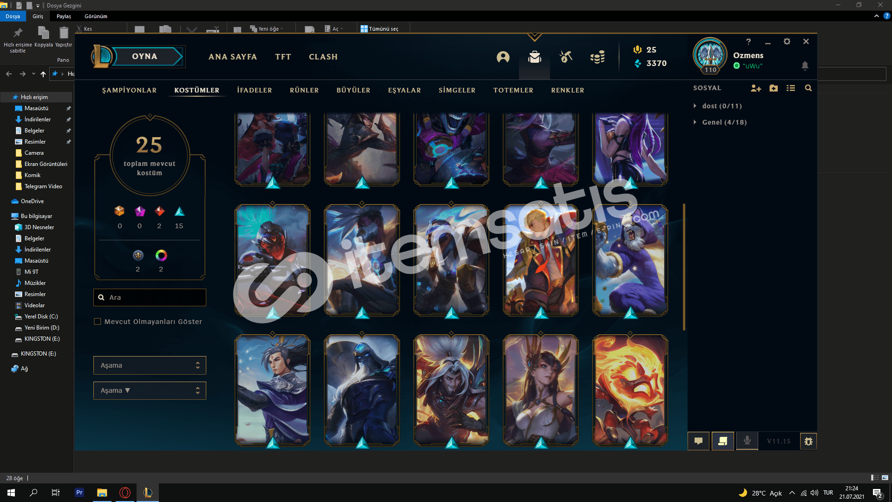Click the legacy skins badge icon

(x=138, y=255)
